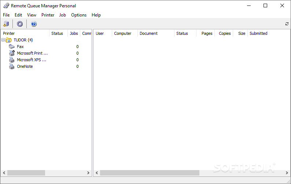Sort jobs by Status column in job list
This screenshot has height=184, width=291.
click(185, 33)
